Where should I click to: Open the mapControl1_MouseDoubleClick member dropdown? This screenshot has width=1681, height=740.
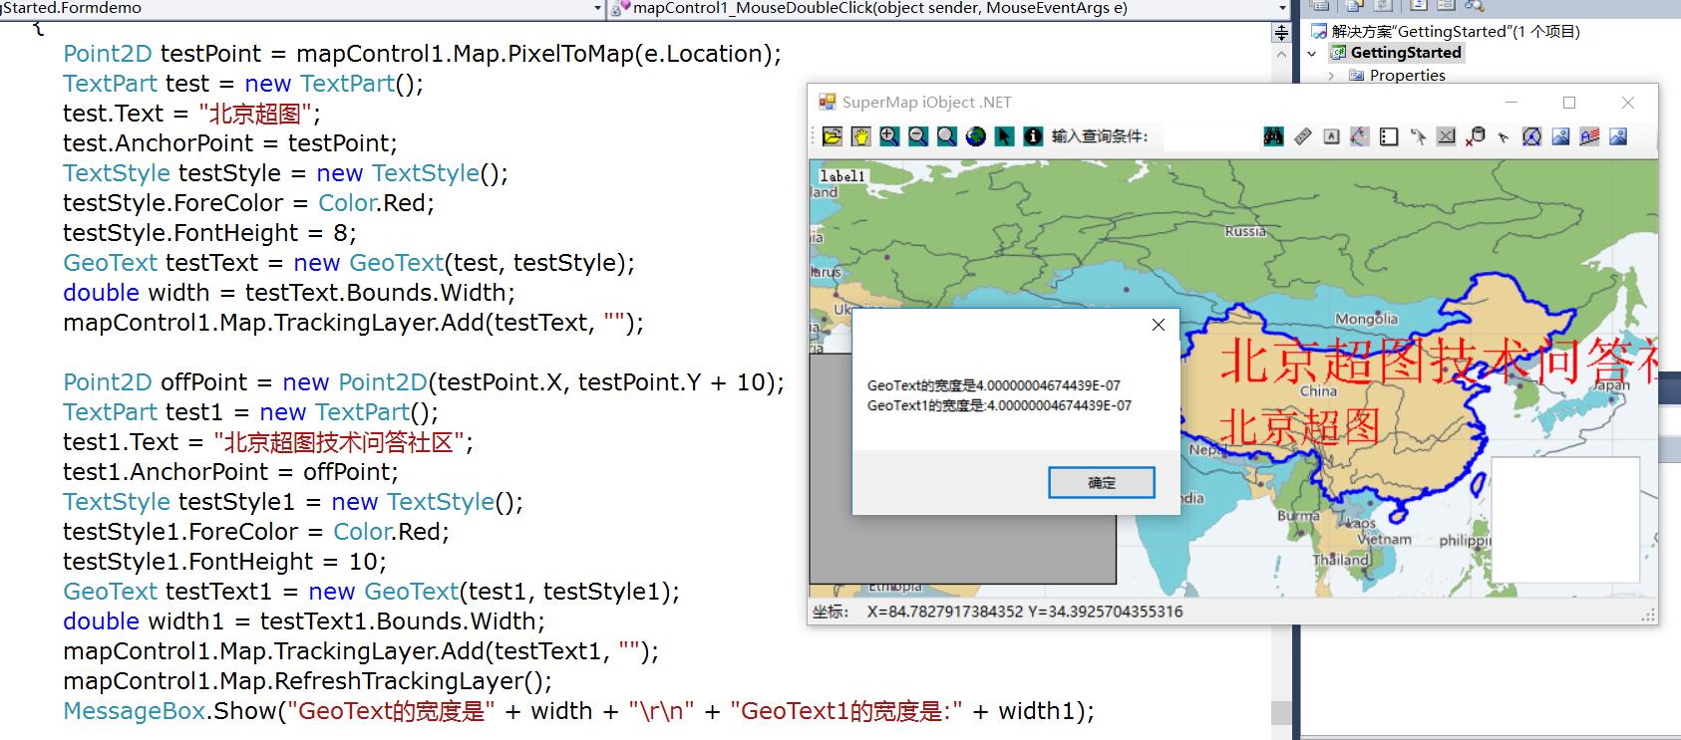point(1282,8)
